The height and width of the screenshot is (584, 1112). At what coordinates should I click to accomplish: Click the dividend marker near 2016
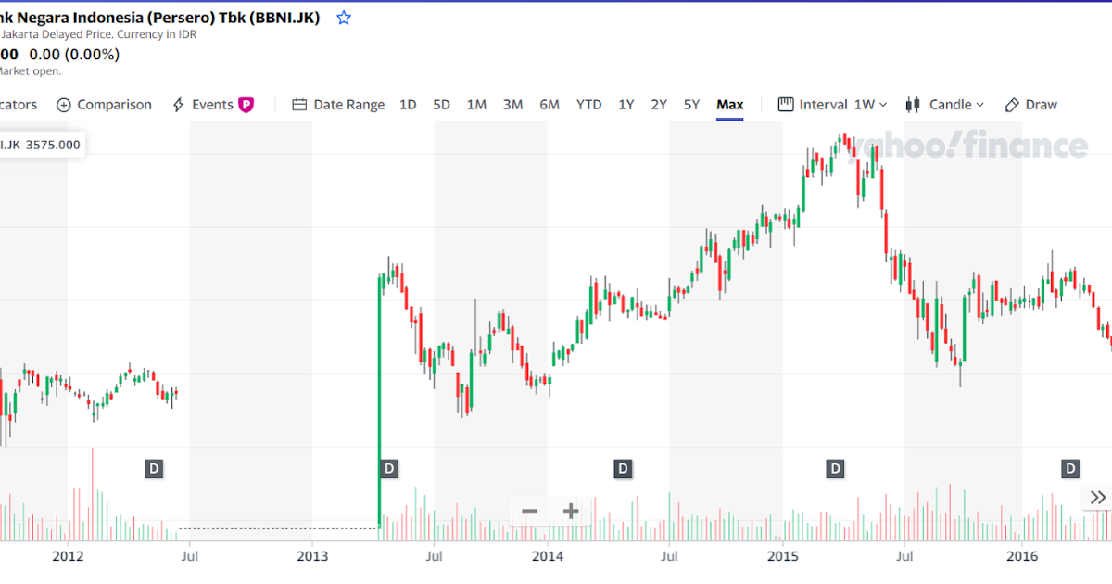1071,469
